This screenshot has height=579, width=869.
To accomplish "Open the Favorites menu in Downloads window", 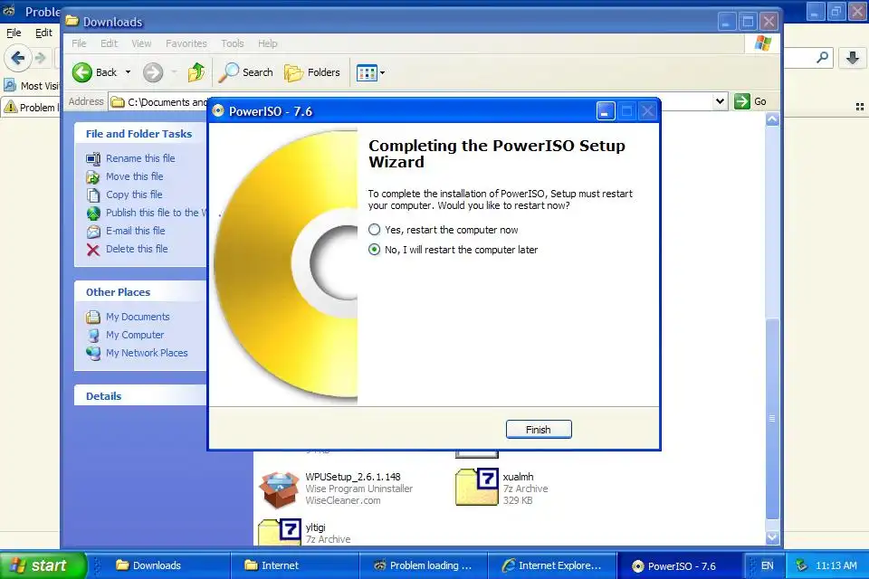I will [186, 43].
